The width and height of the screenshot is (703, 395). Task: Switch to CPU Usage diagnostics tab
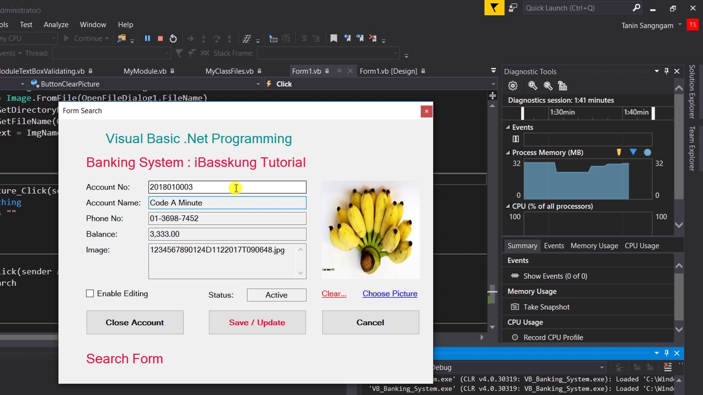coord(642,246)
